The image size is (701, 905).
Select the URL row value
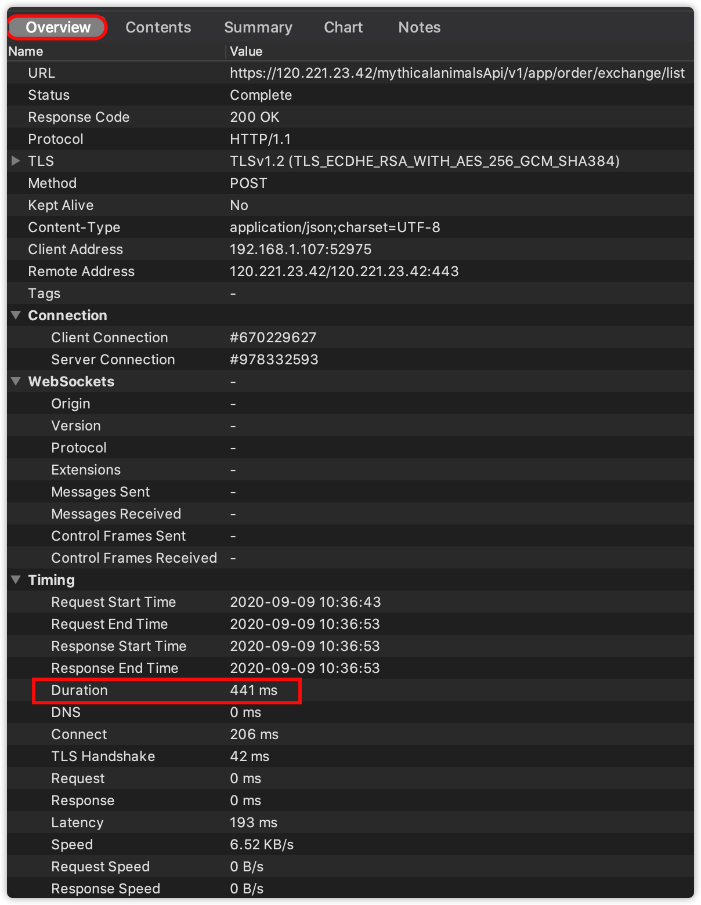tap(457, 73)
